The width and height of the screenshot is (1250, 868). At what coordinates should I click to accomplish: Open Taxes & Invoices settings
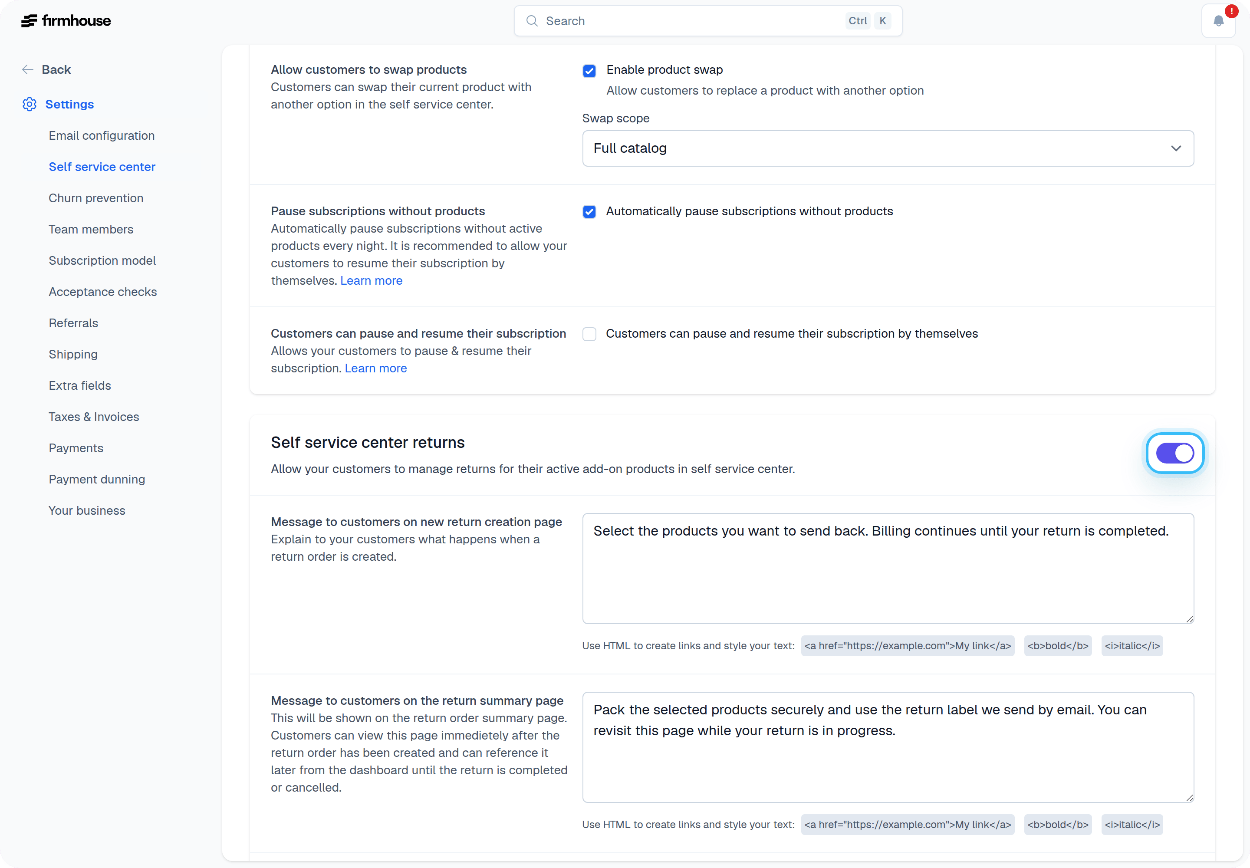pyautogui.click(x=94, y=417)
